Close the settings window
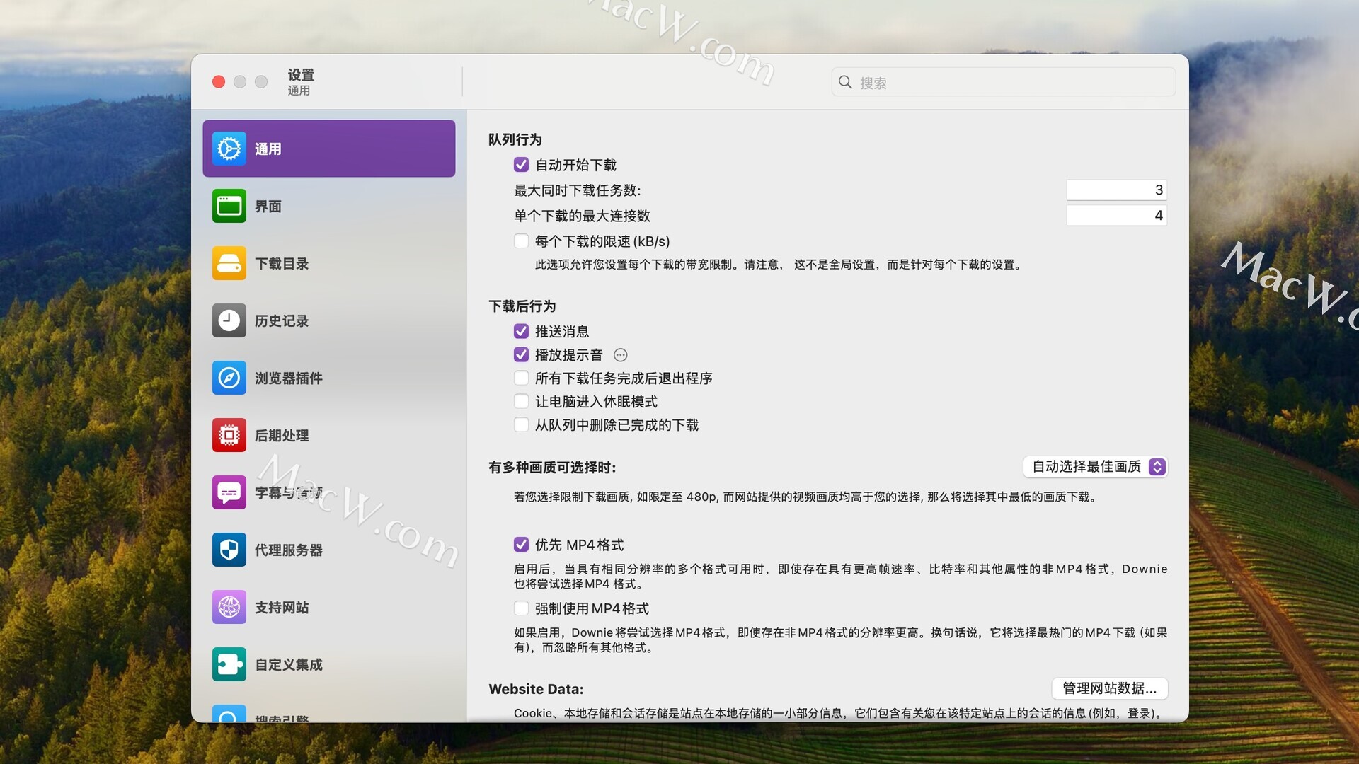 pos(219,82)
